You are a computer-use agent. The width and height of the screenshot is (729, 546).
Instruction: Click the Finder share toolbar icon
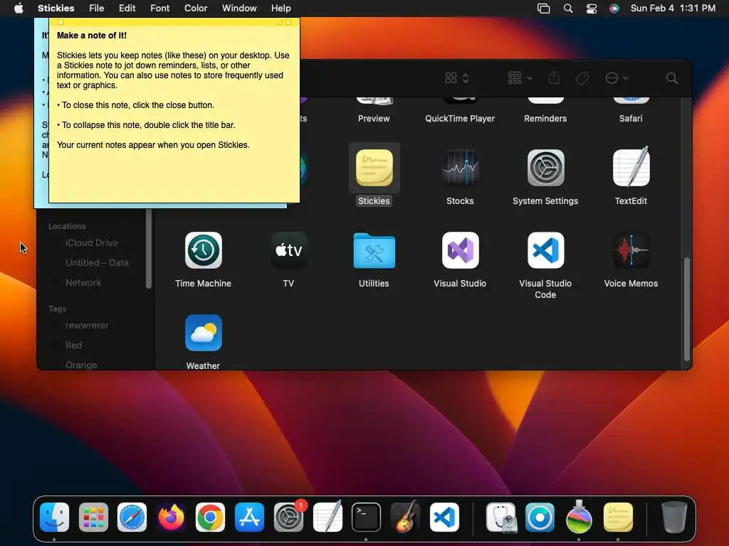click(x=554, y=78)
